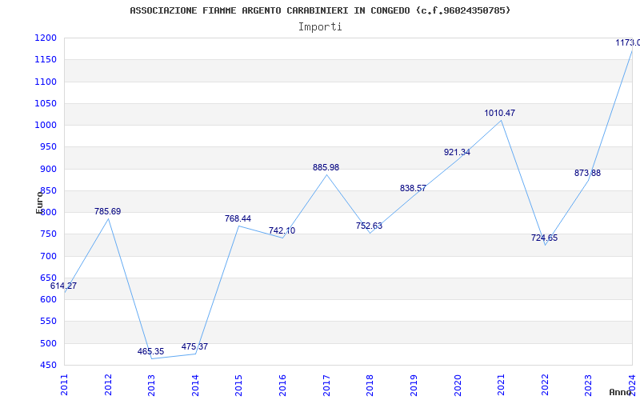Select the 838.57 data label

tap(413, 188)
